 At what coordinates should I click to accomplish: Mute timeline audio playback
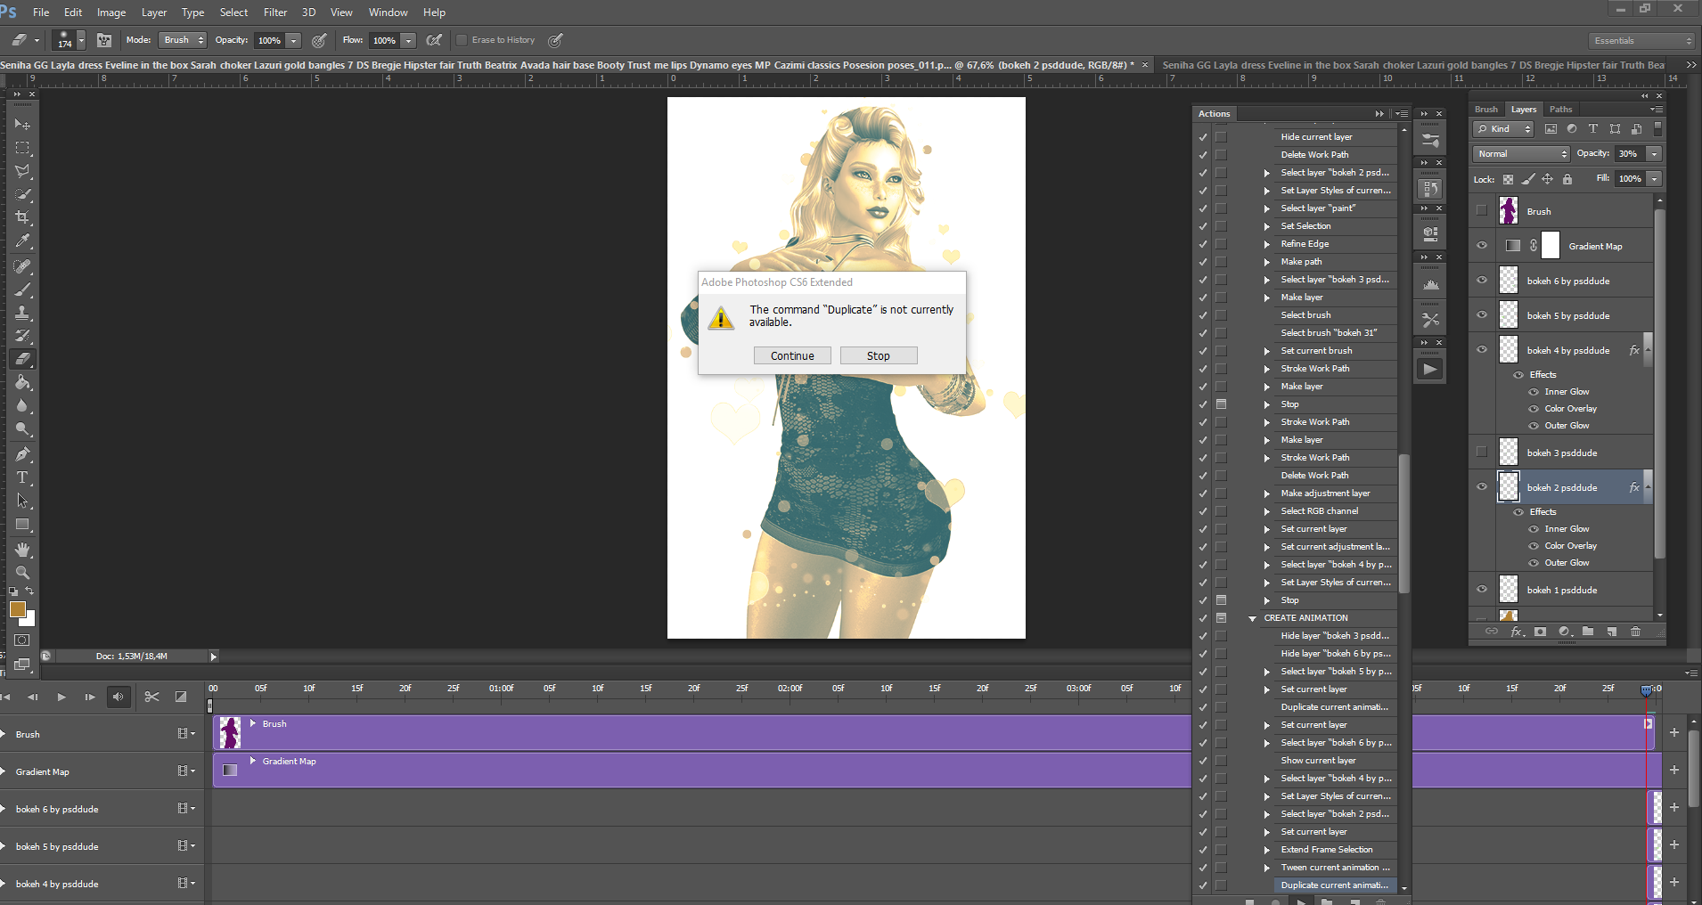point(119,697)
